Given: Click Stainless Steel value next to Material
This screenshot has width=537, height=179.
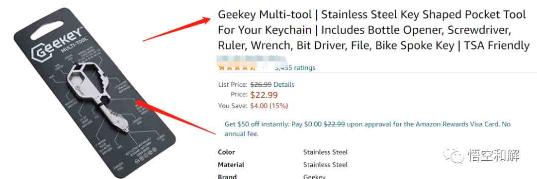Looking at the screenshot, I should point(325,165).
